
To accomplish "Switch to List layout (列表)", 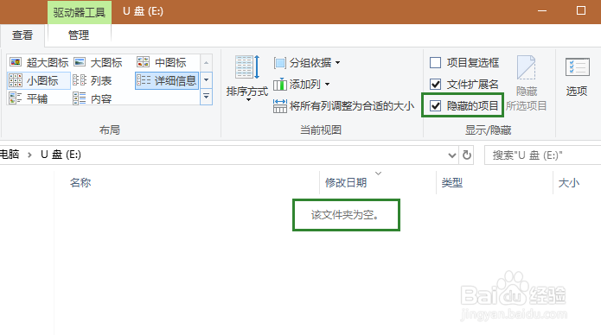I will pyautogui.click(x=93, y=80).
